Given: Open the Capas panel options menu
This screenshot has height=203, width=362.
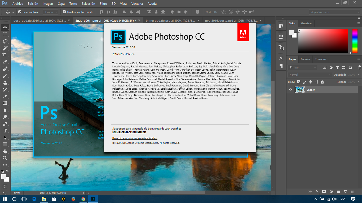Looking at the screenshot, I should (359, 59).
